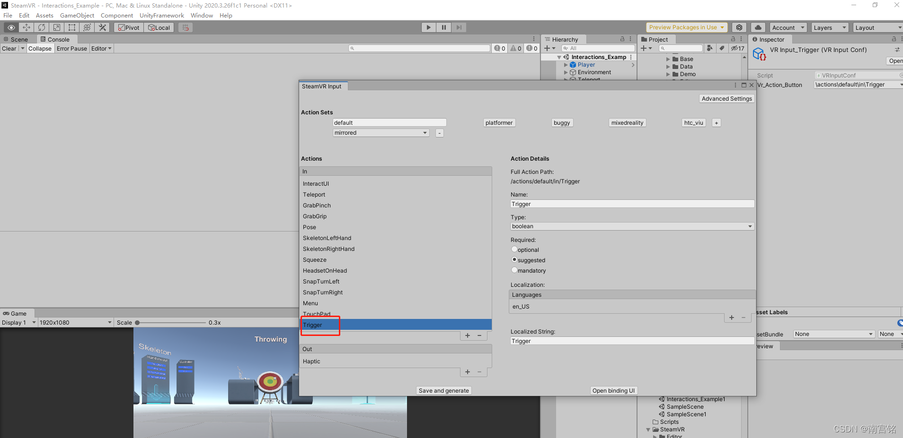Clear the console log
This screenshot has width=903, height=438.
(9, 48)
